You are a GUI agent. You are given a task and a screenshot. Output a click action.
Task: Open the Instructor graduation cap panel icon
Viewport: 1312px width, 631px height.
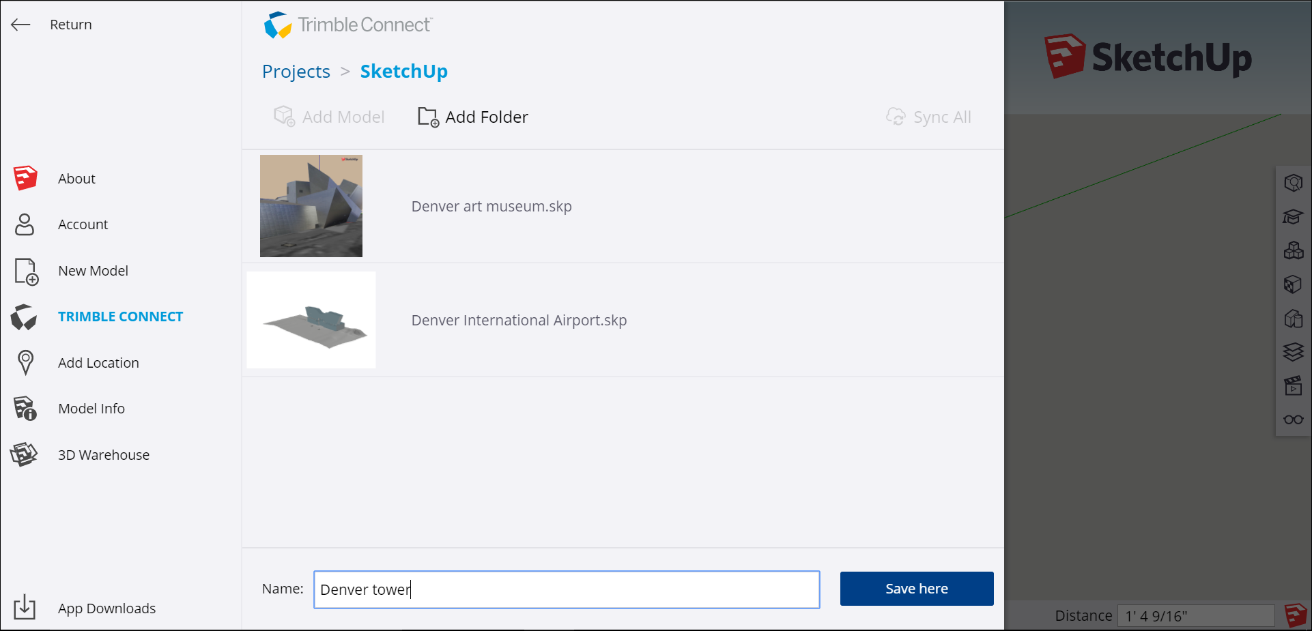click(1293, 217)
